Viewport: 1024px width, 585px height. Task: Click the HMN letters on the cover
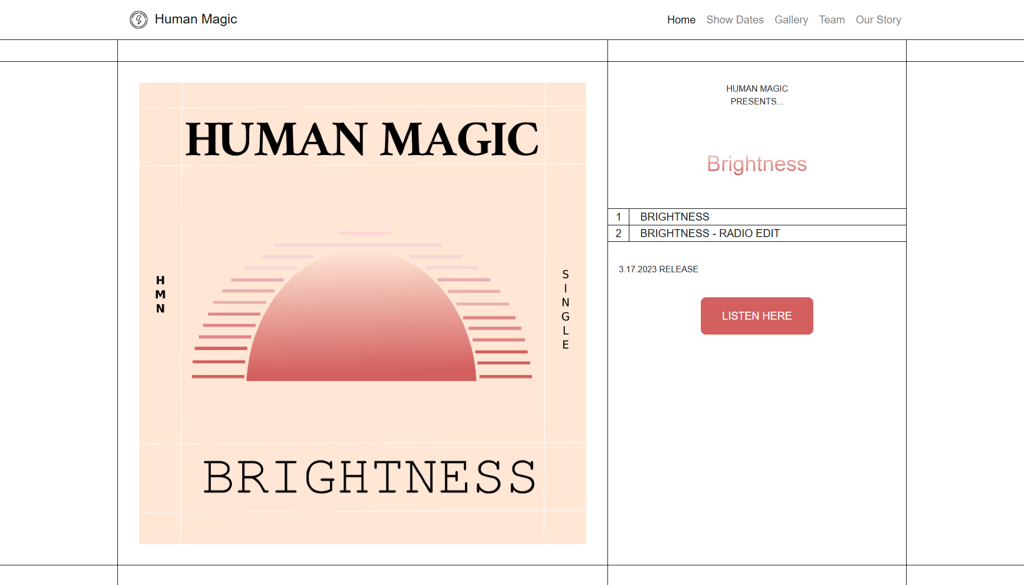point(161,294)
